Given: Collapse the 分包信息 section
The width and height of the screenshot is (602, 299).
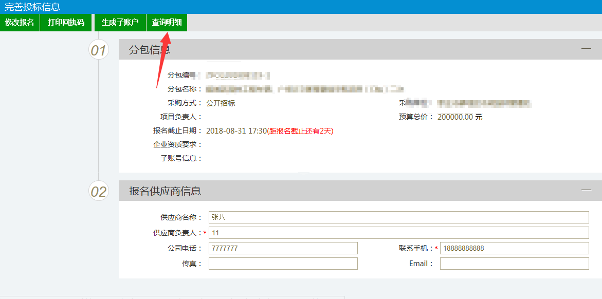Looking at the screenshot, I should coord(586,49).
